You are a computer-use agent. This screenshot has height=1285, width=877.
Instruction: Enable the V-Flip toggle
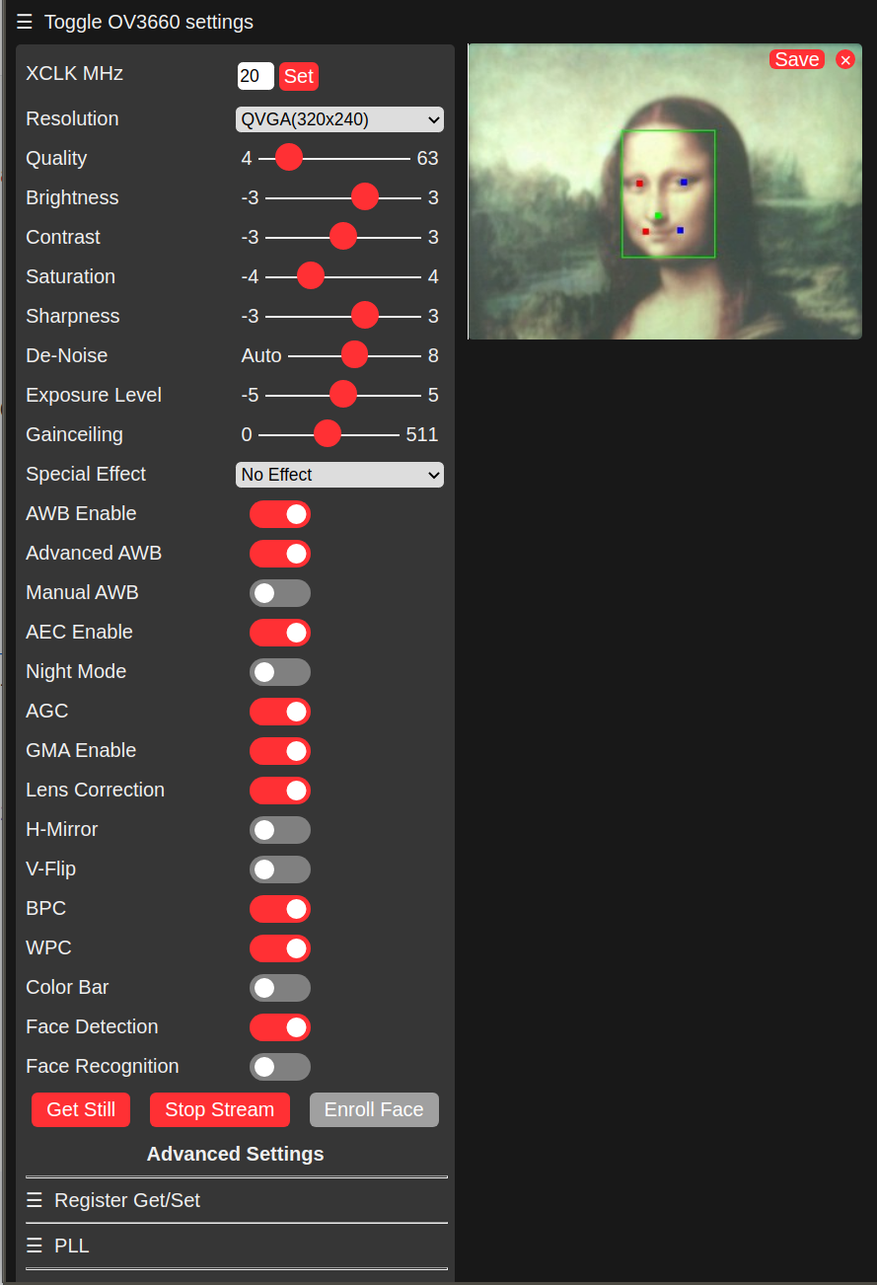pyautogui.click(x=280, y=869)
